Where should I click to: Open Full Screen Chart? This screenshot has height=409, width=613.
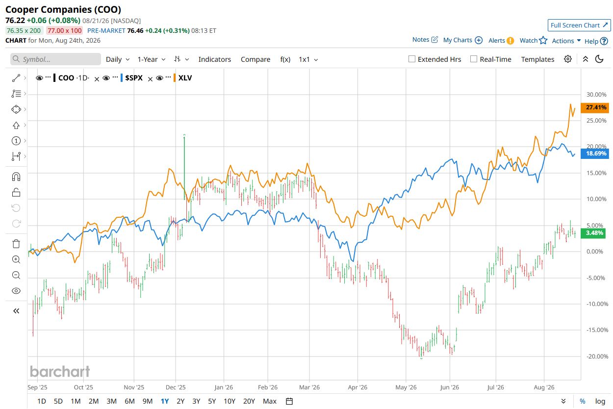(579, 25)
